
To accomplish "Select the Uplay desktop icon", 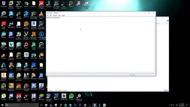I will pos(26,56).
